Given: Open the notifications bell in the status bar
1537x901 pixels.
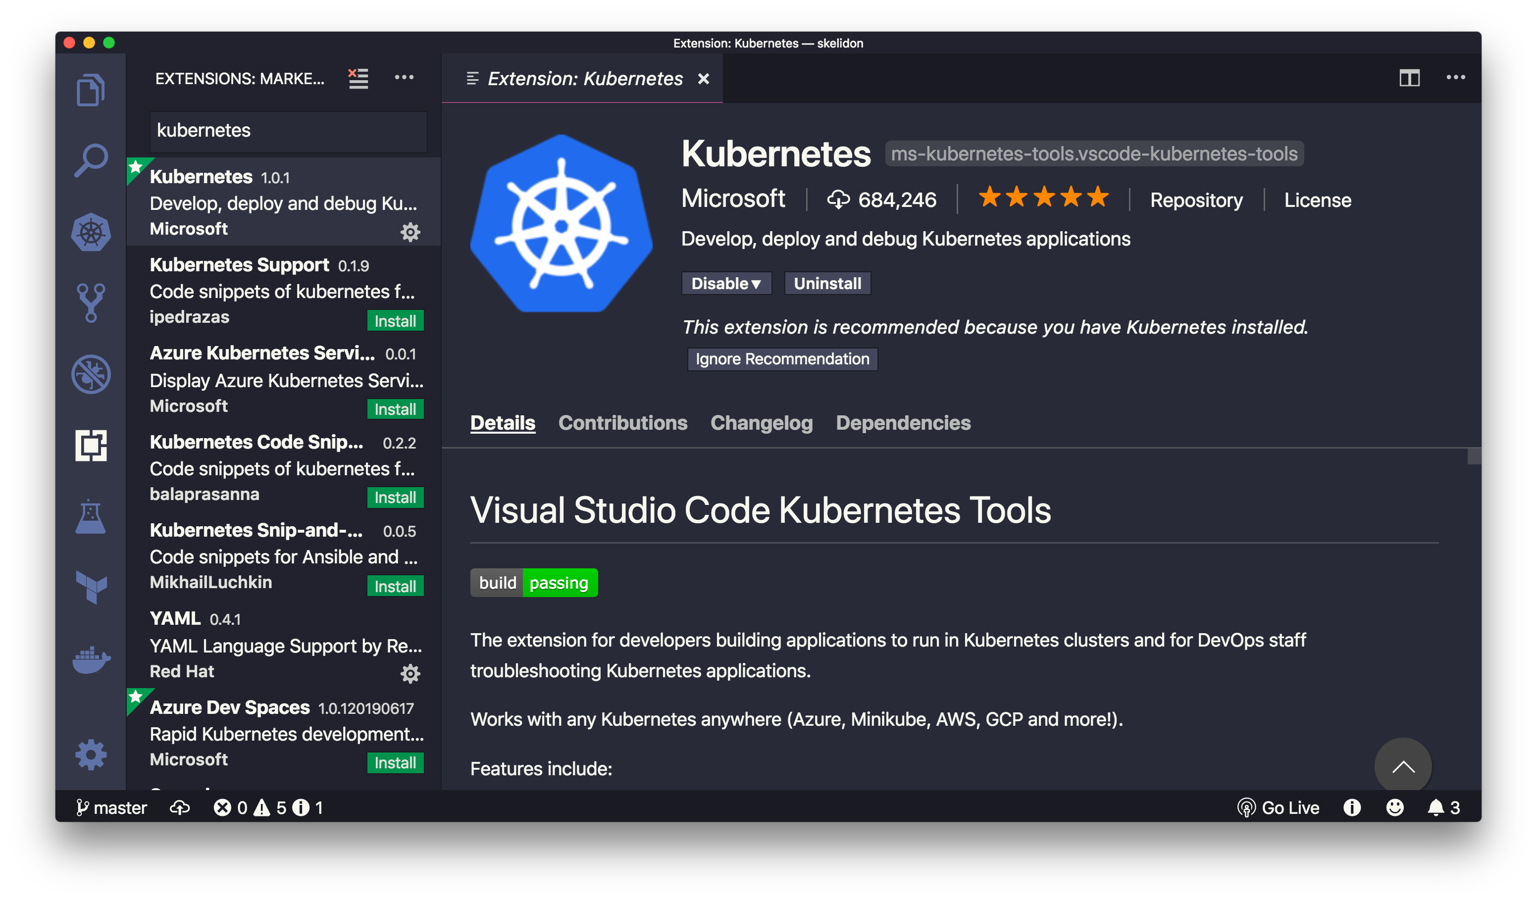Looking at the screenshot, I should 1437,808.
